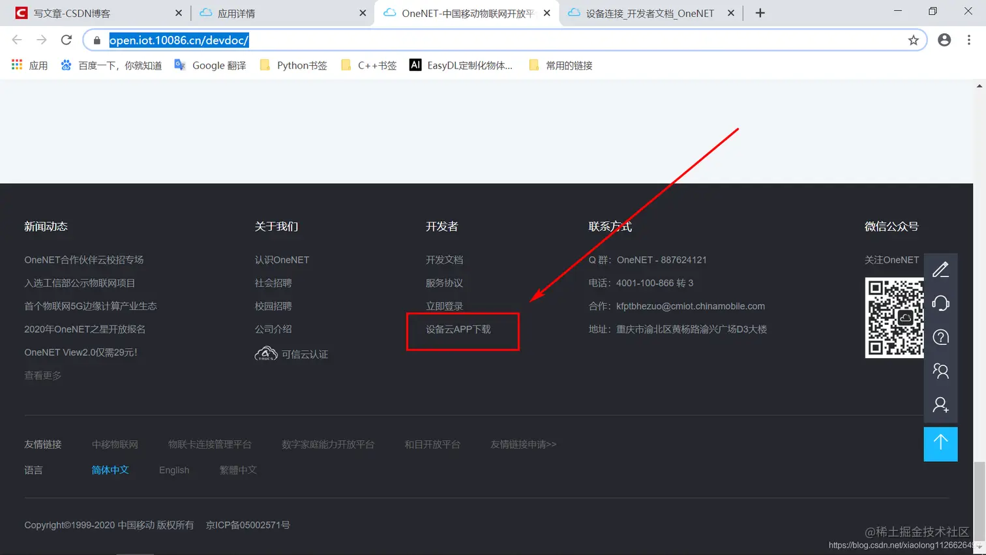Open the 服务协议 link
The image size is (986, 555).
(444, 283)
